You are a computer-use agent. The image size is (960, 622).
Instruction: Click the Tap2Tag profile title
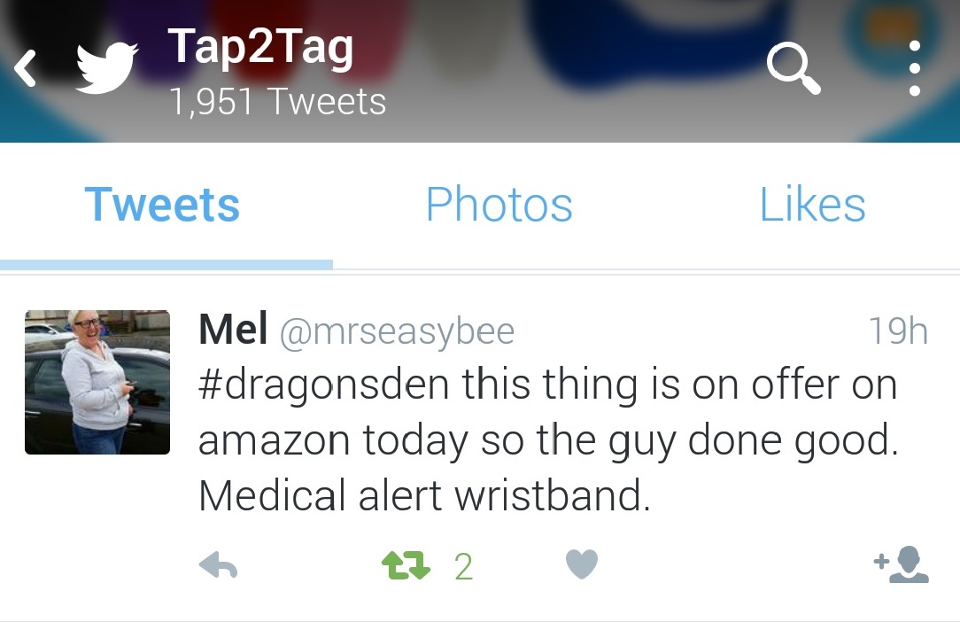[x=261, y=48]
